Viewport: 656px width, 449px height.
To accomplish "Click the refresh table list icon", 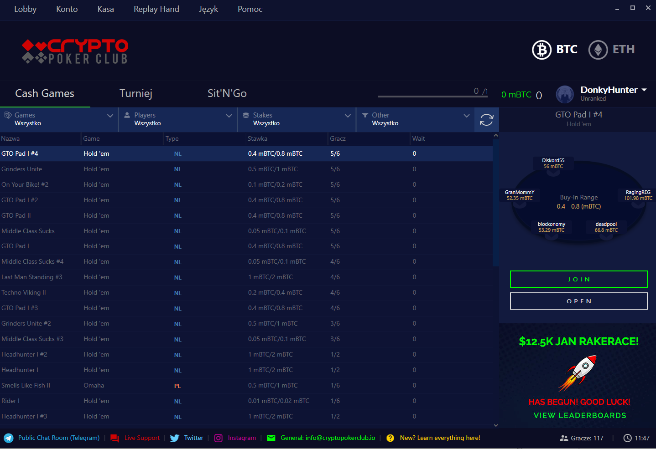I will pyautogui.click(x=486, y=120).
